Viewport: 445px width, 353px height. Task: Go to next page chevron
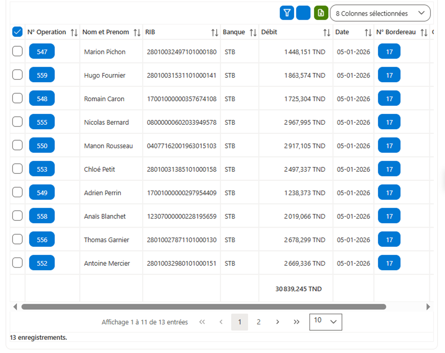pyautogui.click(x=278, y=322)
